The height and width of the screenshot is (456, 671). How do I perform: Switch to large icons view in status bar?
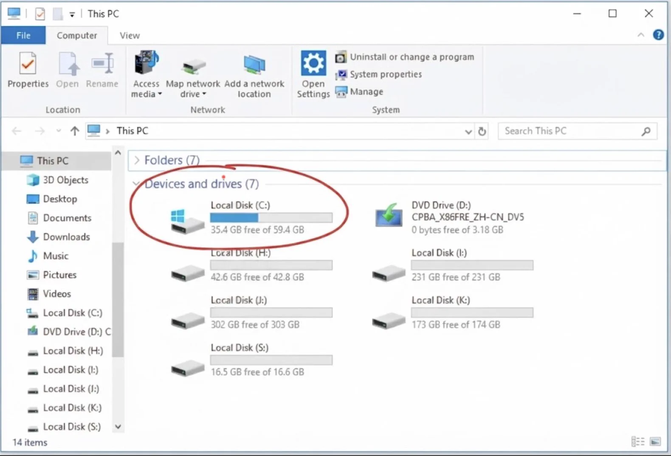tap(655, 442)
